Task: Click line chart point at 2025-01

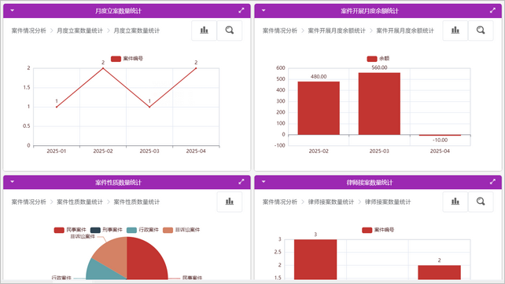Action: (x=57, y=107)
